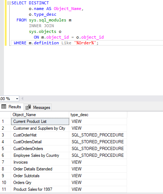Screen dimensions: 163x194
Task: Click the top-left grid corner cell
Action: [5, 115]
